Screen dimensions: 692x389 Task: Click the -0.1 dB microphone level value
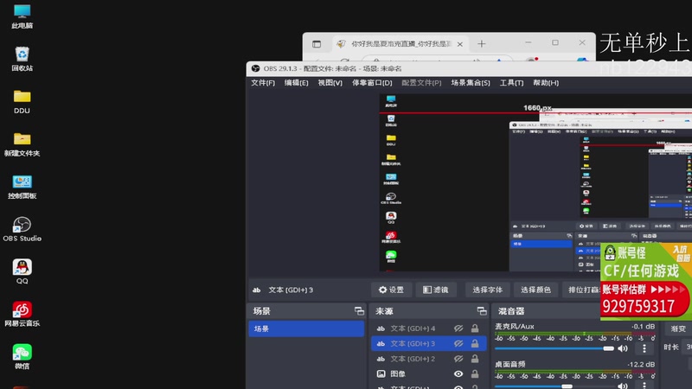[x=643, y=327]
